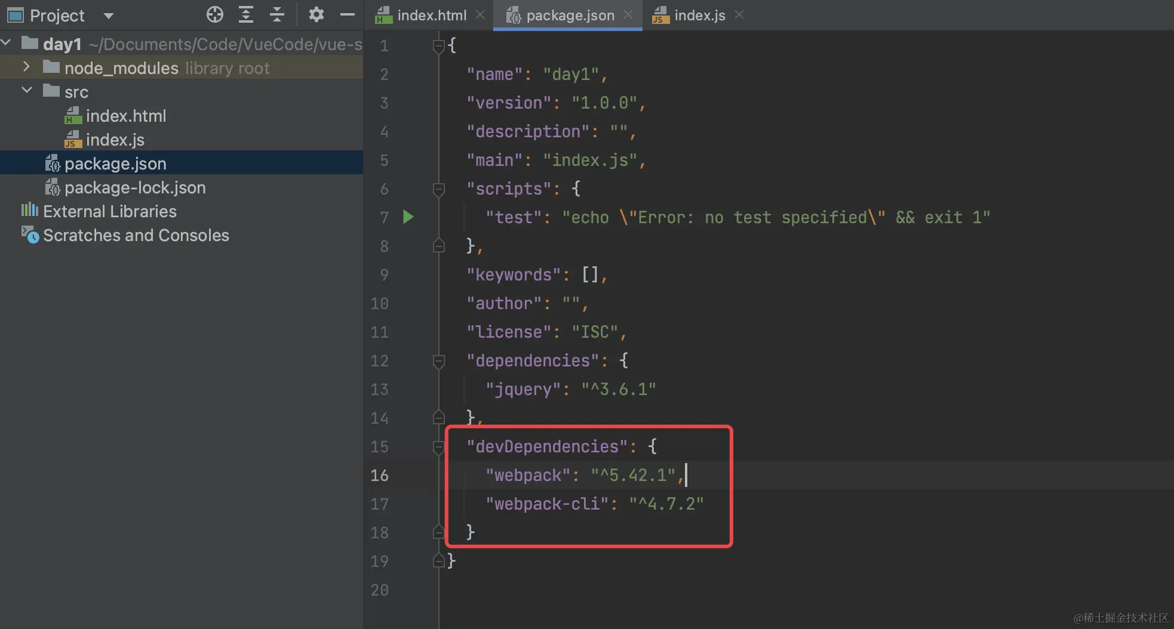The image size is (1174, 629).
Task: Click the "author" key on line 10
Action: [x=504, y=303]
